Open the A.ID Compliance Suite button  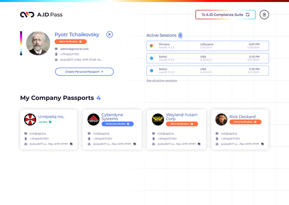[x=225, y=14]
